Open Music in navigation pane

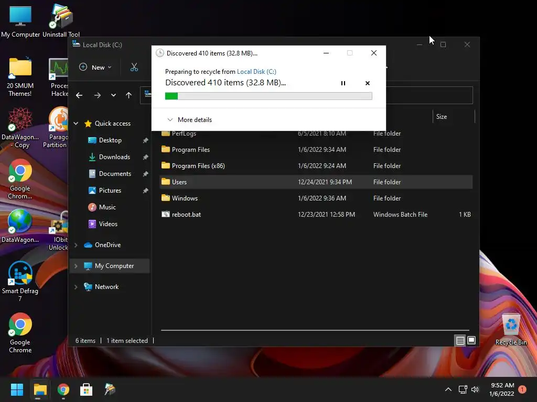click(107, 207)
